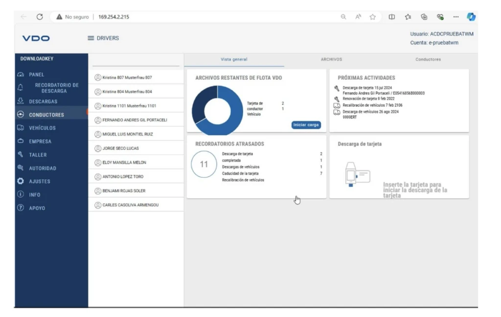Click the bell icon for Recordatorio de Descarga
Viewport: 501px width, 317px height.
coord(21,88)
